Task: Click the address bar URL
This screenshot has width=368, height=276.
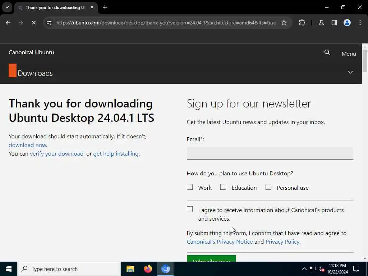Action: [x=166, y=23]
